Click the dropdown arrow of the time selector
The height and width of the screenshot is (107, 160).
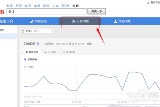coord(52,31)
